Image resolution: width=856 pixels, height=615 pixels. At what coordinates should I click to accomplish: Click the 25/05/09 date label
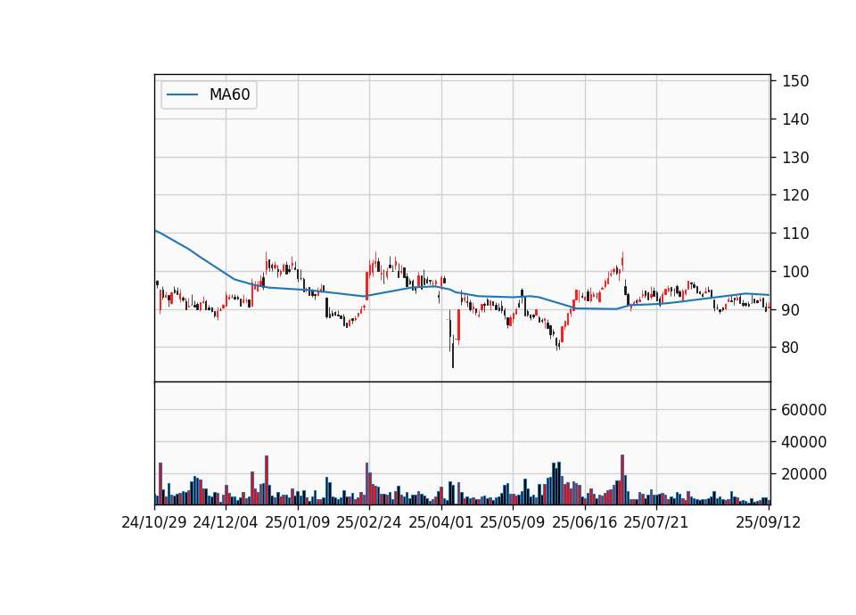(x=513, y=522)
